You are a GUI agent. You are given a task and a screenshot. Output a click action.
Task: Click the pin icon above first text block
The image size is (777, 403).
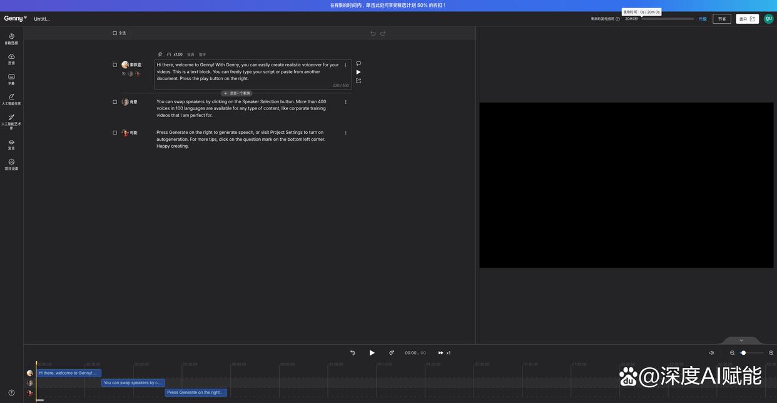(160, 54)
